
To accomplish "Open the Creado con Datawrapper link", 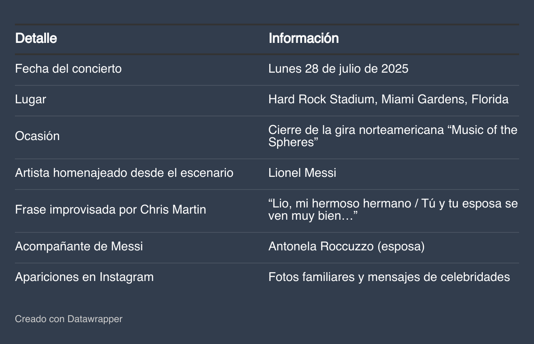I will point(69,319).
